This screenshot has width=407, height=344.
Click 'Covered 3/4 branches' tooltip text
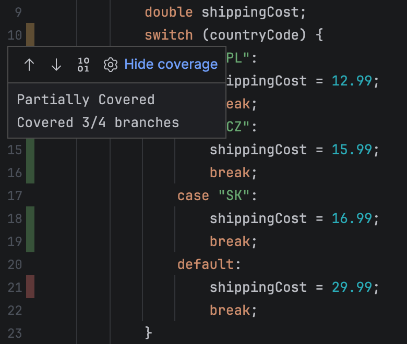pyautogui.click(x=98, y=122)
